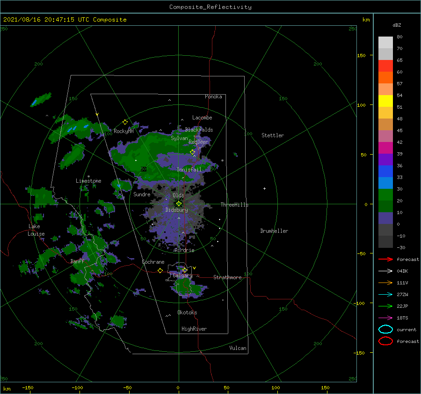Click the red forecast ellipse in the legend

click(x=385, y=341)
